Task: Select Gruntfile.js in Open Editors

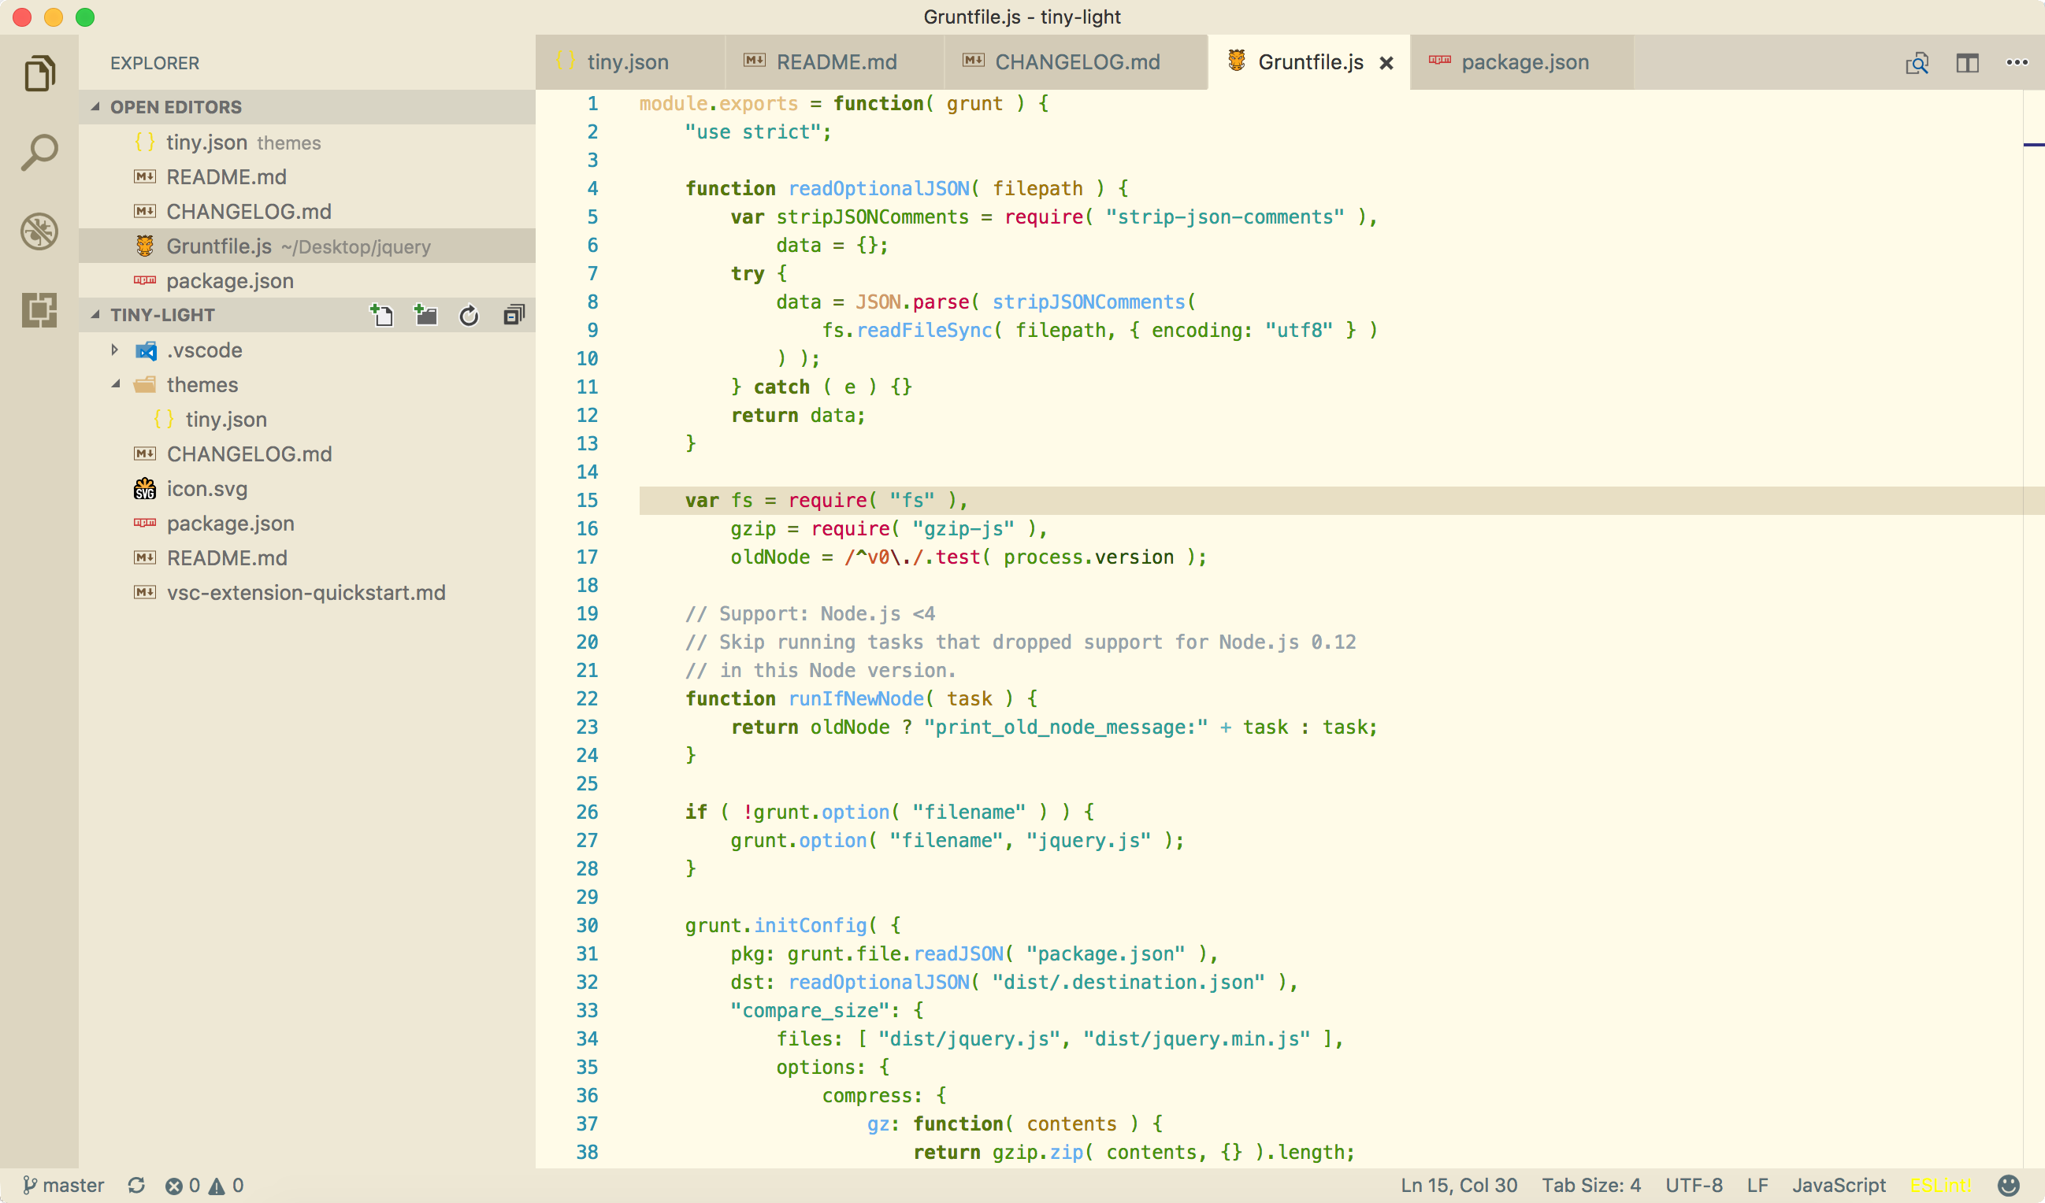Action: click(306, 246)
